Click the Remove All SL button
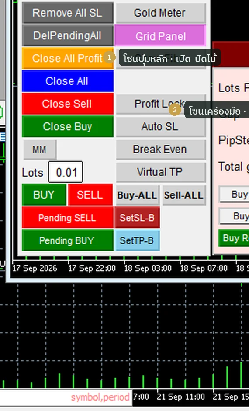 tap(68, 13)
